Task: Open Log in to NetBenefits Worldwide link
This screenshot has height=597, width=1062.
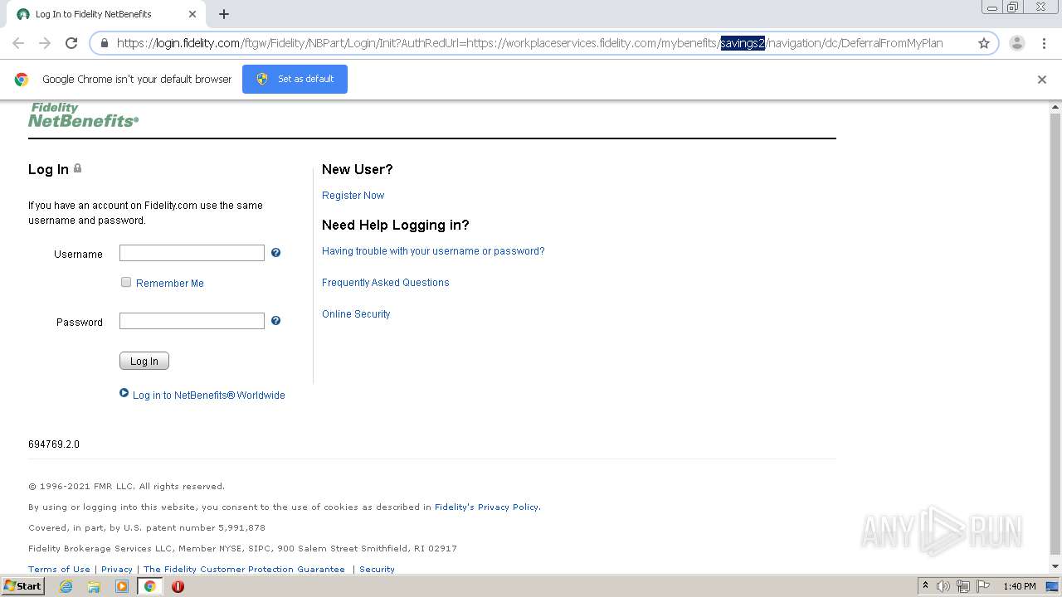Action: click(x=209, y=396)
